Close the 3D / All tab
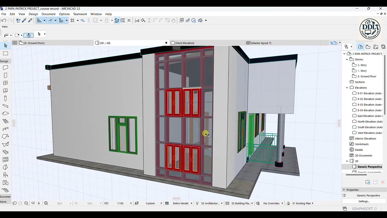This screenshot has height=218, width=387. [x=166, y=43]
